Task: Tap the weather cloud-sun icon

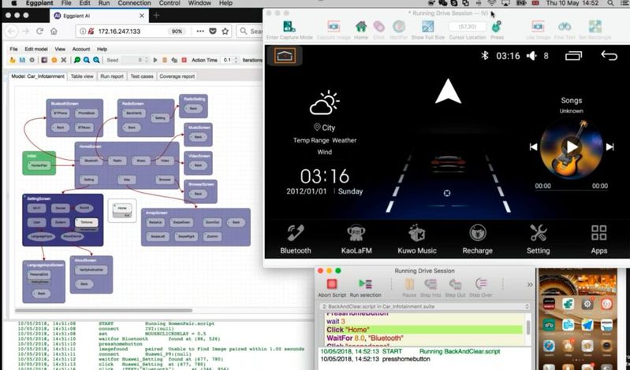Action: pyautogui.click(x=324, y=103)
